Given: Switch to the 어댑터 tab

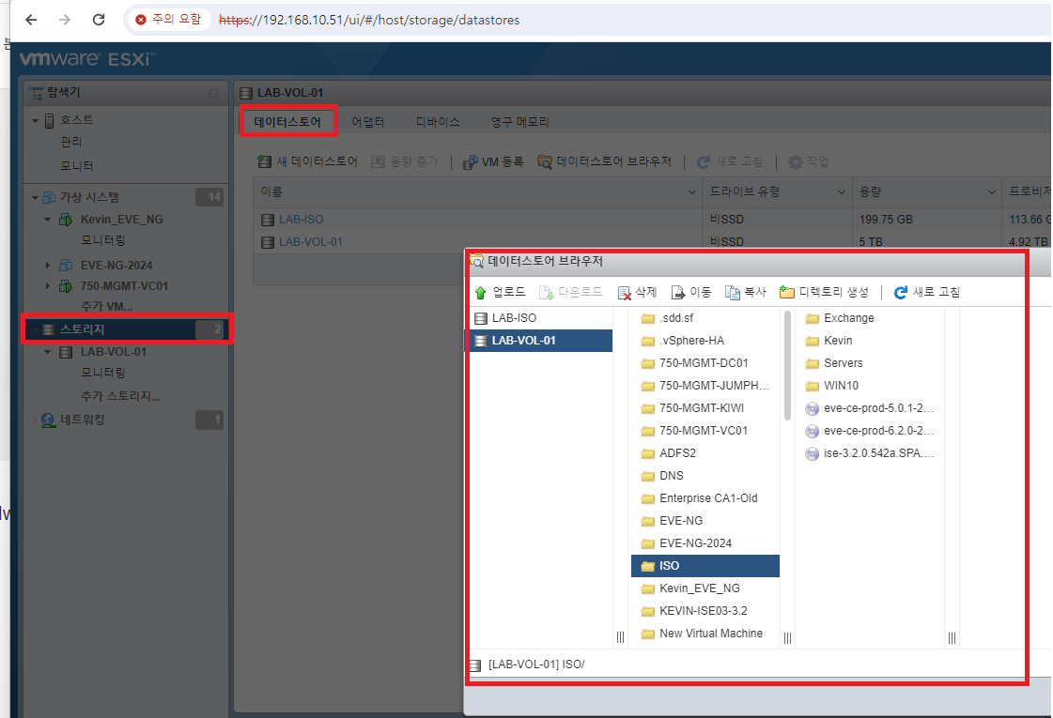Looking at the screenshot, I should [368, 121].
